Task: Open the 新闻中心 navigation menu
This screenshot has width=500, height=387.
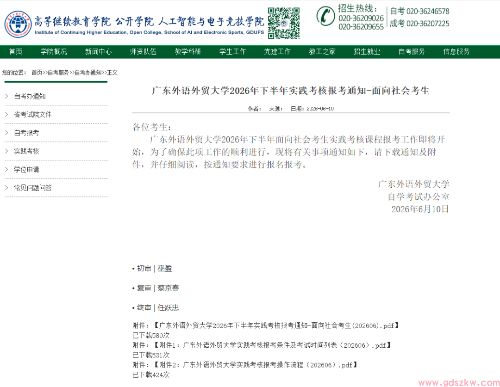Action: 98,52
